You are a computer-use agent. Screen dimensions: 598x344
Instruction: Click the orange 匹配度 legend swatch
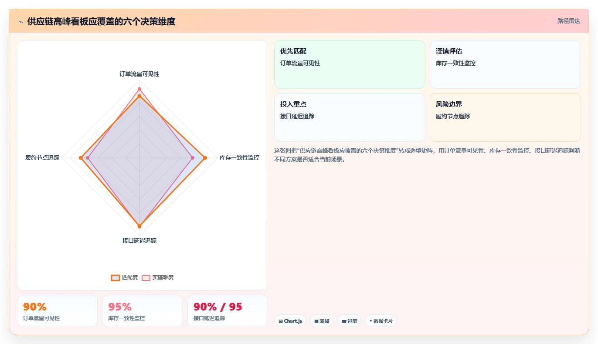coord(115,278)
